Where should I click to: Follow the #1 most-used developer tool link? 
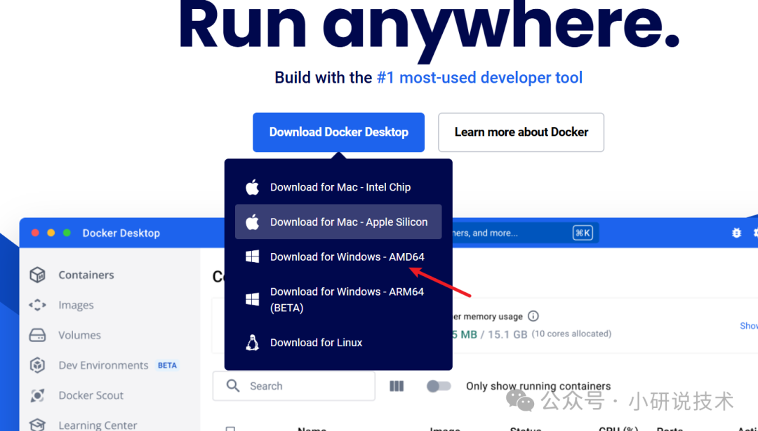point(479,78)
